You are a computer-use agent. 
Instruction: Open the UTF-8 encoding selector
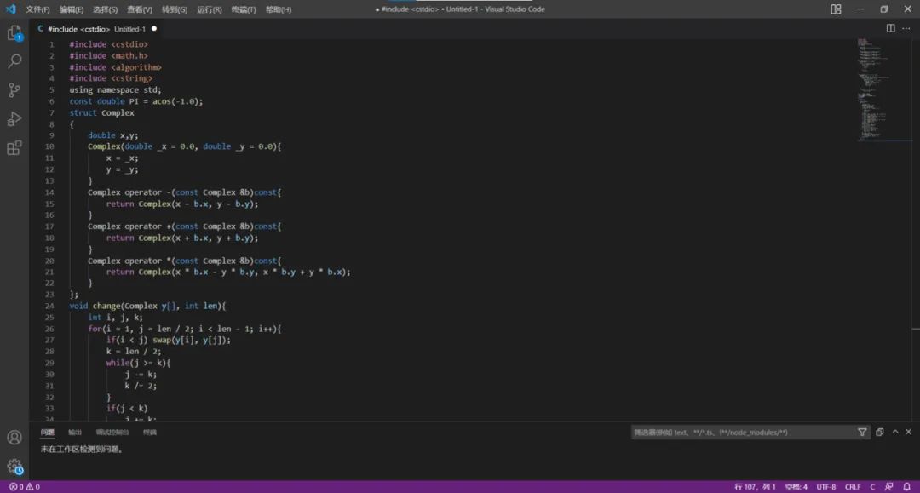pos(825,487)
